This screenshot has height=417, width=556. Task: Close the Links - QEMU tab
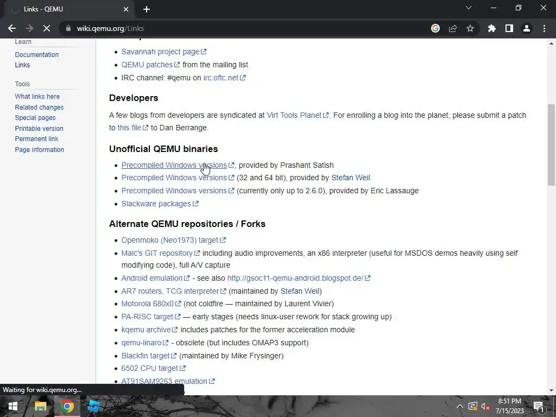pyautogui.click(x=126, y=9)
